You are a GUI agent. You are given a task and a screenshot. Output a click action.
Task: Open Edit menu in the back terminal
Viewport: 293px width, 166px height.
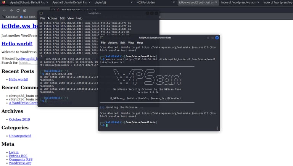pos(62,18)
